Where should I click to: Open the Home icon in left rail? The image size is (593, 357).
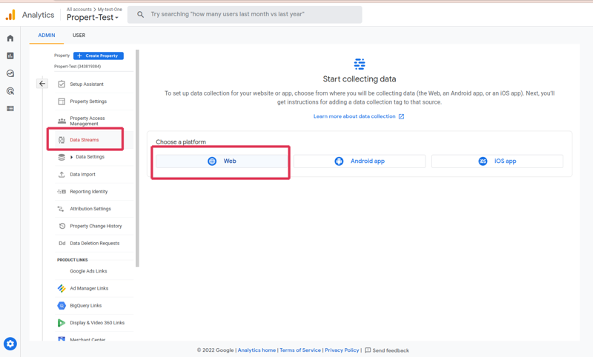point(10,39)
